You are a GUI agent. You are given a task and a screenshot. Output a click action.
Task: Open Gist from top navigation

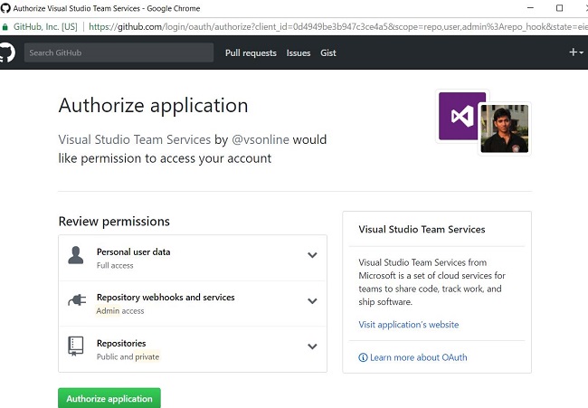click(x=328, y=52)
